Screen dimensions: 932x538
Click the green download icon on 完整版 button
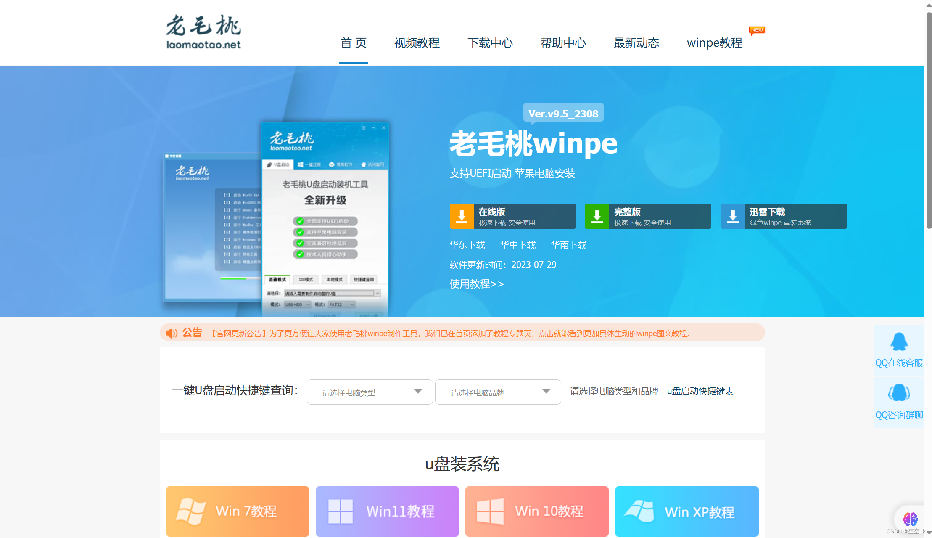597,216
